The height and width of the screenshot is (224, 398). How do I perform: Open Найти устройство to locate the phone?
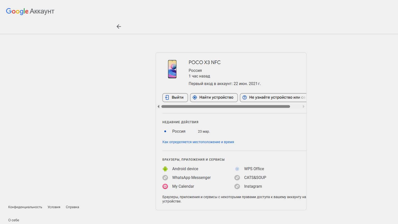[x=214, y=98]
